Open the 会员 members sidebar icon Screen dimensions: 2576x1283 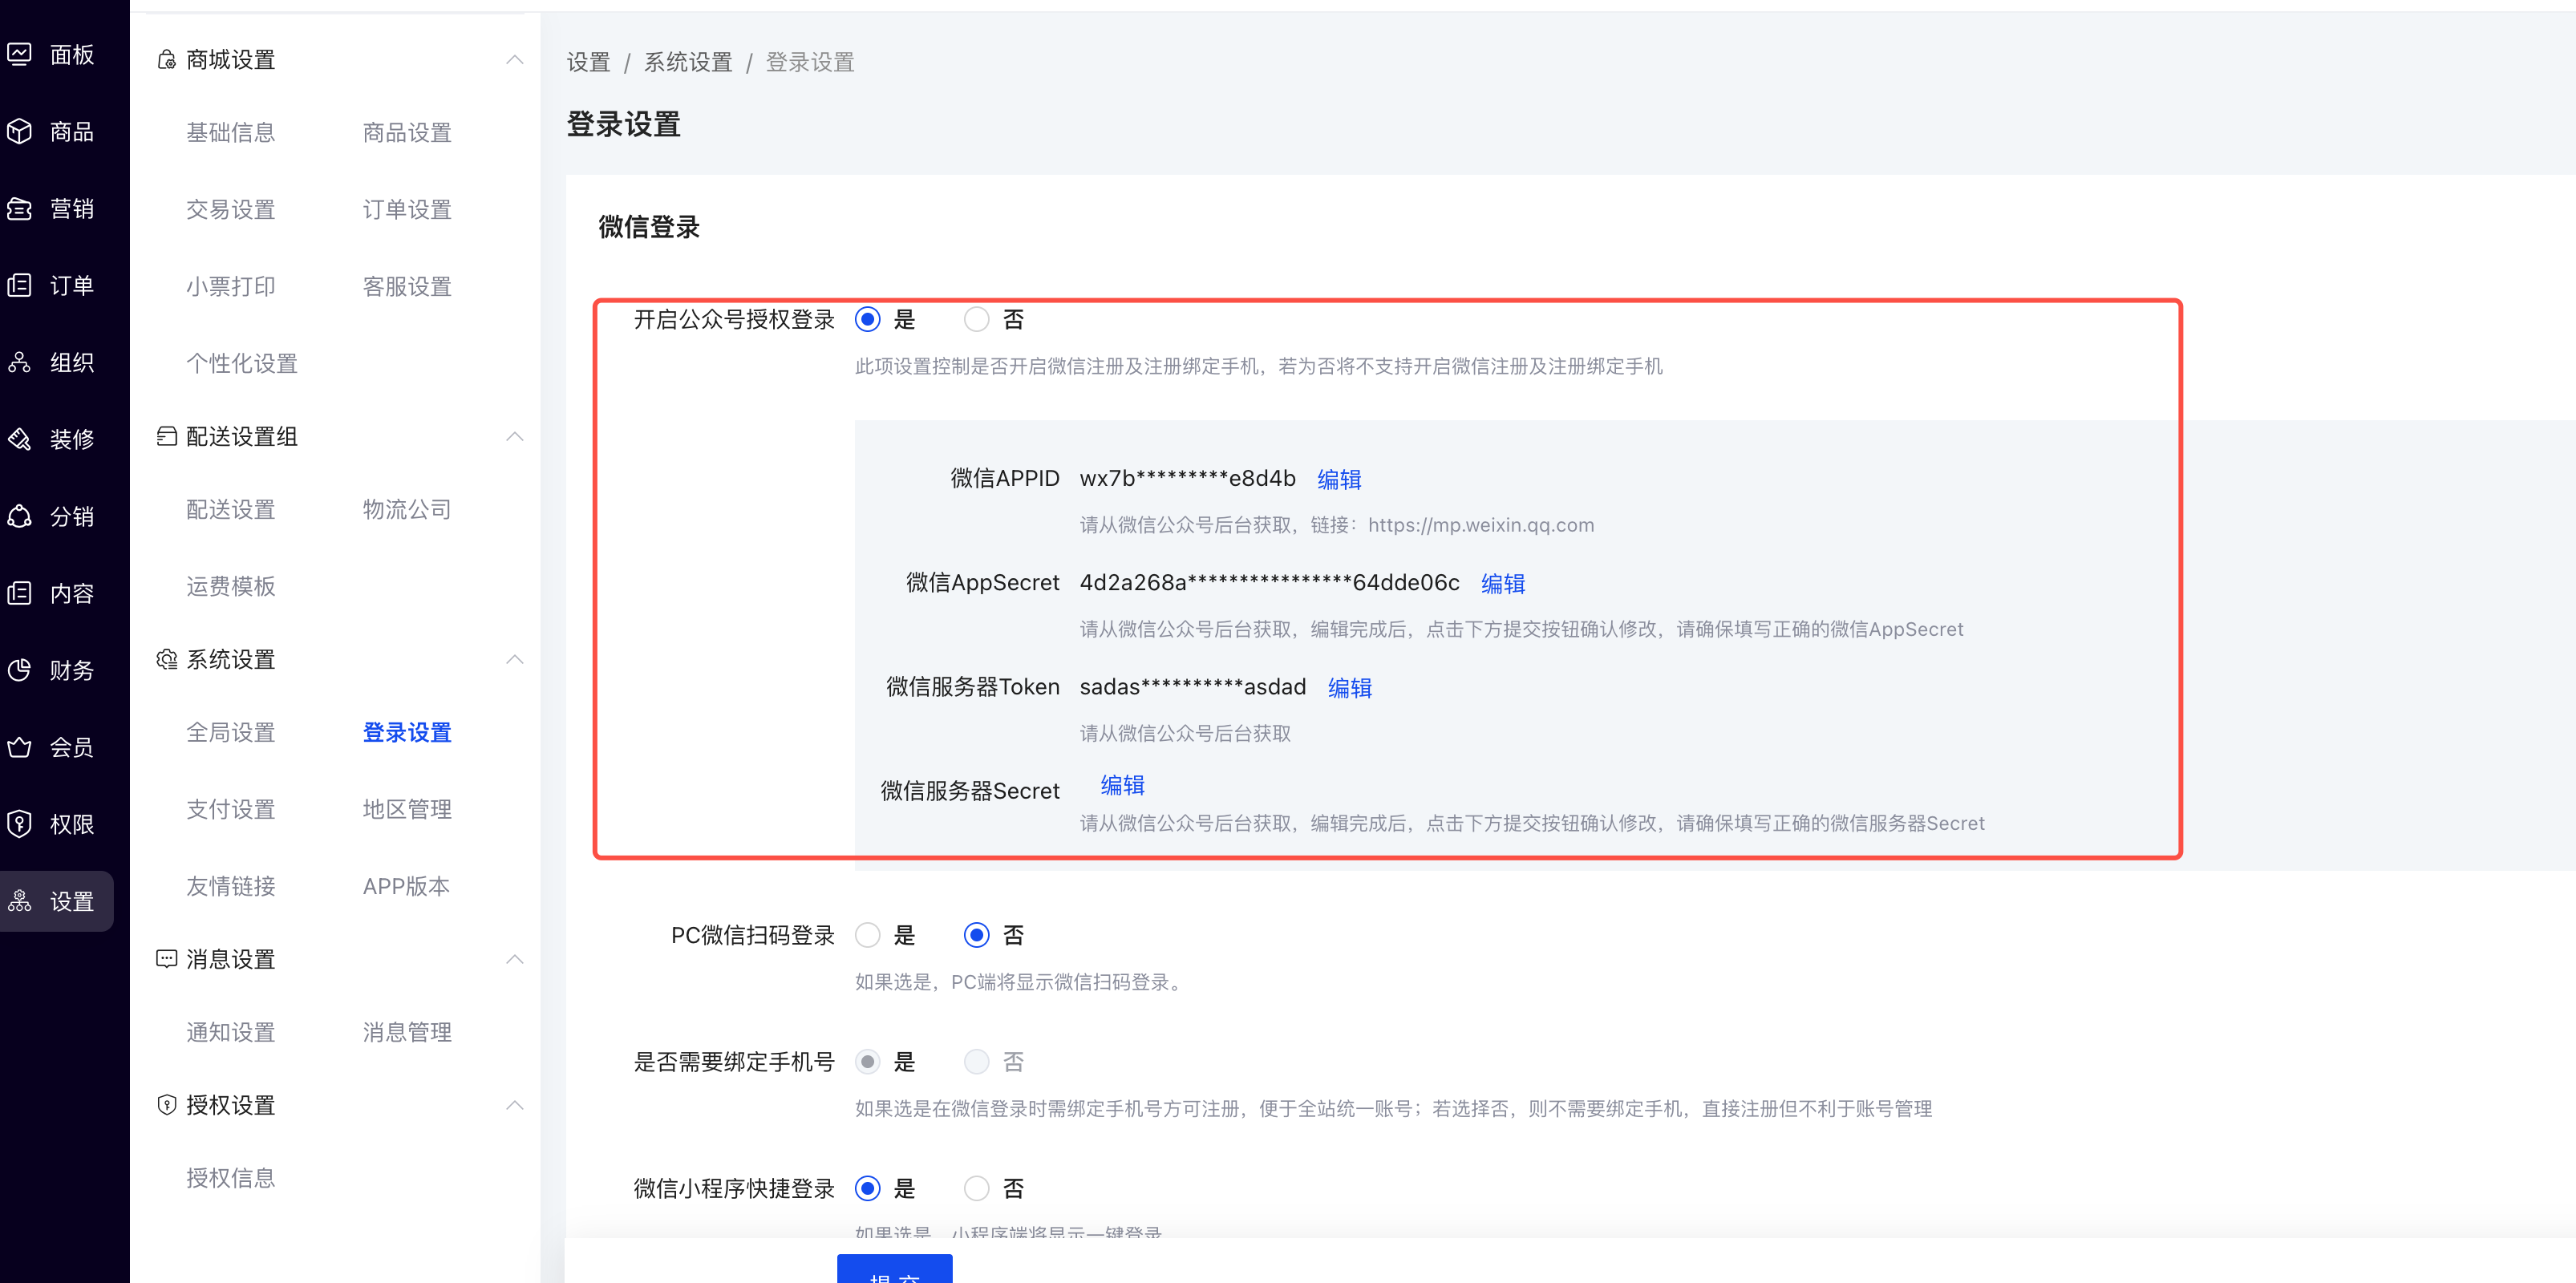[x=20, y=747]
